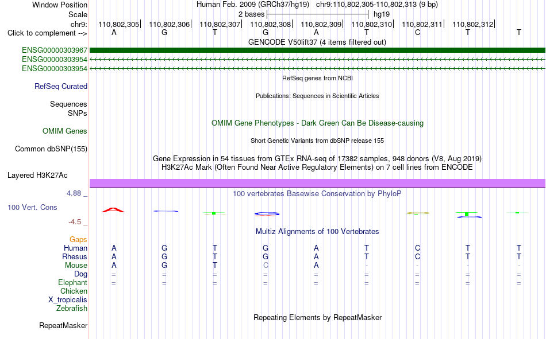This screenshot has width=546, height=339.
Task: Open the 100 Vert. Cons track label
Action: (32, 208)
